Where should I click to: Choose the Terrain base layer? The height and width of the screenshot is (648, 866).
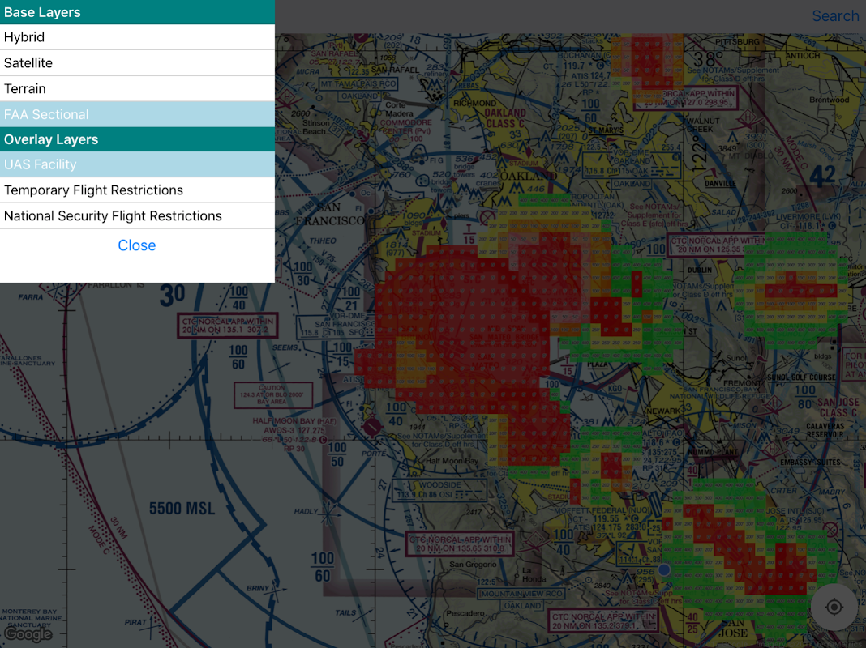(137, 89)
